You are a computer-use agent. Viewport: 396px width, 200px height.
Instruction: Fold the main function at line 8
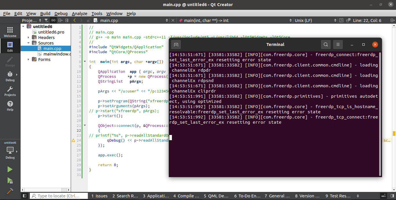click(x=85, y=62)
